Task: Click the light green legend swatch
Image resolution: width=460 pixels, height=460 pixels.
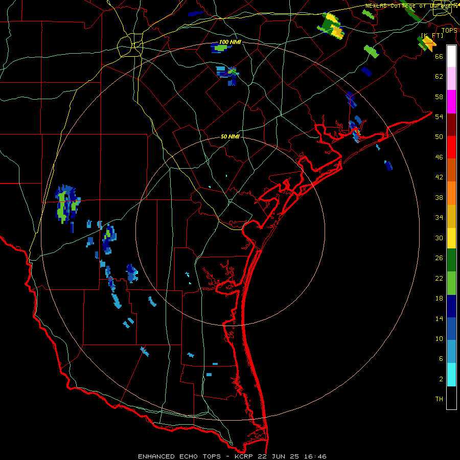Action: [x=451, y=283]
